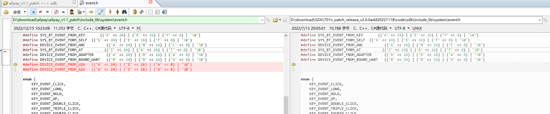The width and height of the screenshot is (550, 114).
Task: Open the Home view icon
Action: [6, 12]
